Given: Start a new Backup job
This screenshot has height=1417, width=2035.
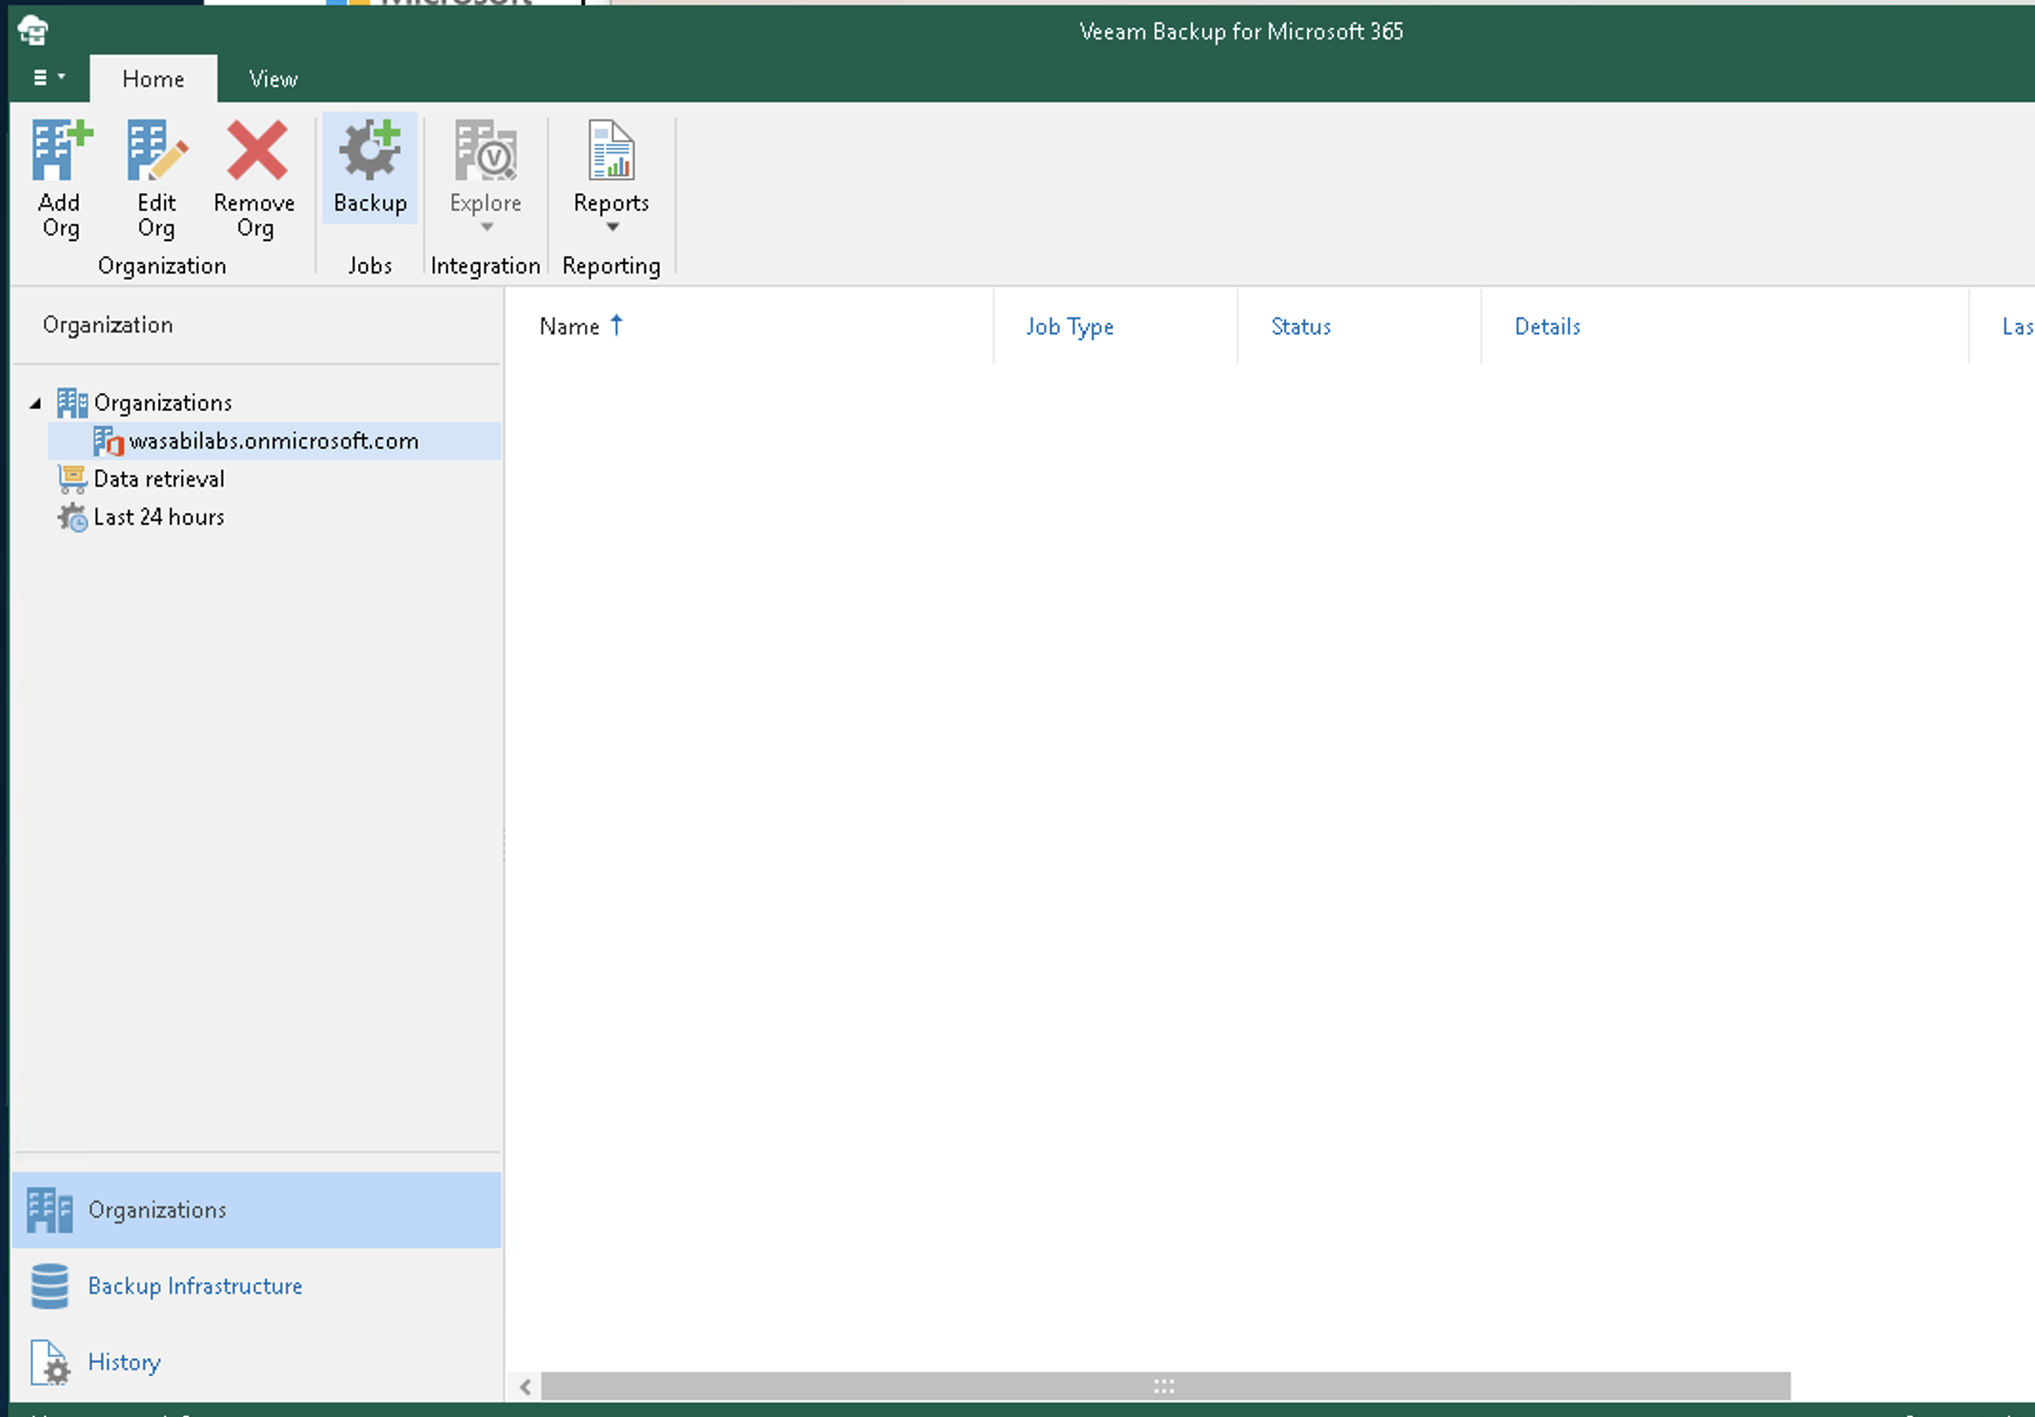Looking at the screenshot, I should [370, 169].
